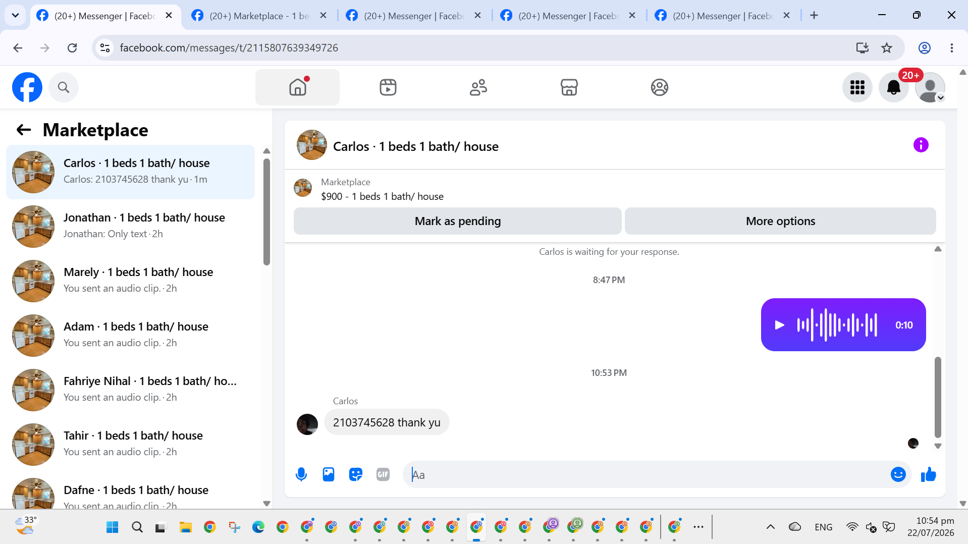Open the account profile menu

pyautogui.click(x=930, y=87)
